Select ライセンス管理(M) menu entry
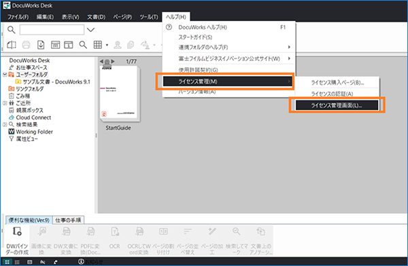 (227, 81)
